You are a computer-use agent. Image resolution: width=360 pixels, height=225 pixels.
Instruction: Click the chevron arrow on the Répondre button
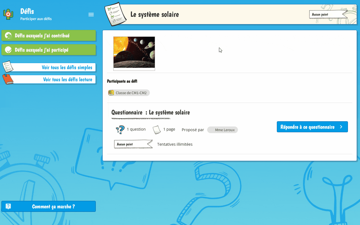(341, 127)
